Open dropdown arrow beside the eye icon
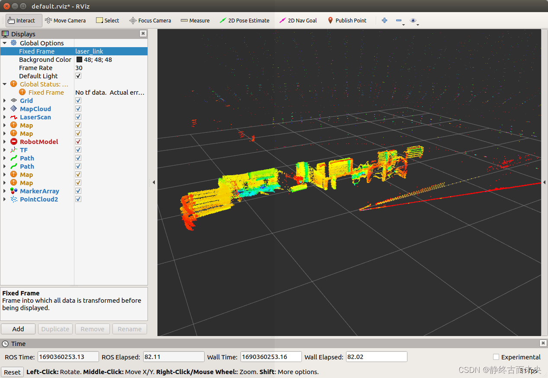 (418, 25)
